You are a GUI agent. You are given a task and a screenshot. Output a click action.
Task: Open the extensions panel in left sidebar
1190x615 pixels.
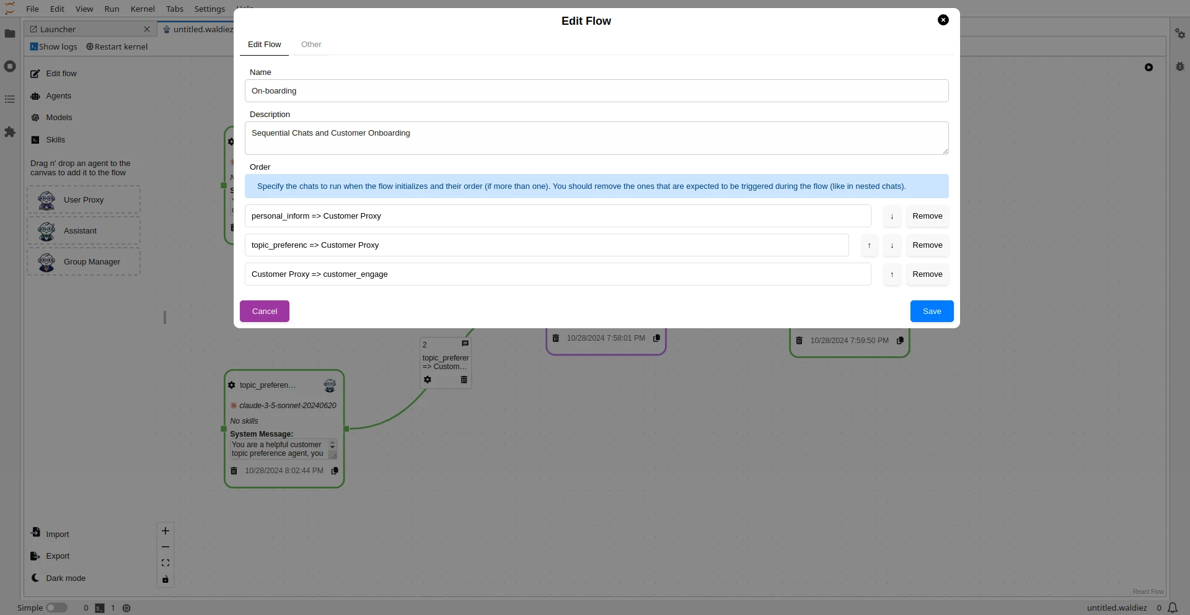pyautogui.click(x=10, y=132)
